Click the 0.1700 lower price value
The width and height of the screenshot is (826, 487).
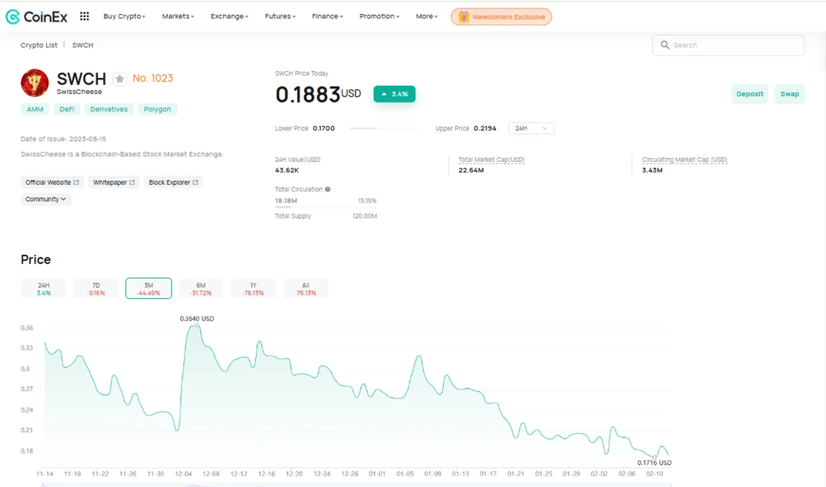324,128
